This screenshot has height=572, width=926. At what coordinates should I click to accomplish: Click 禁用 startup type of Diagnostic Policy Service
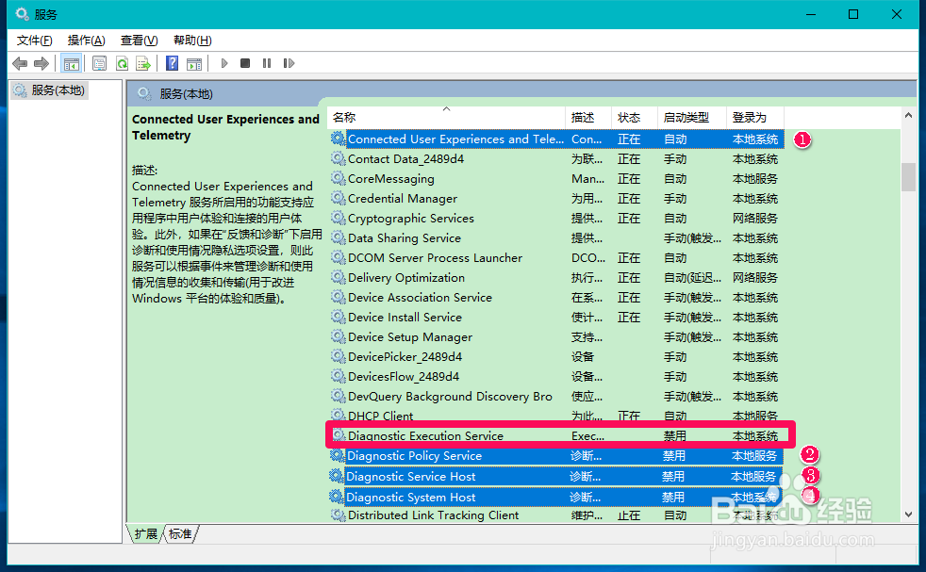pos(674,456)
